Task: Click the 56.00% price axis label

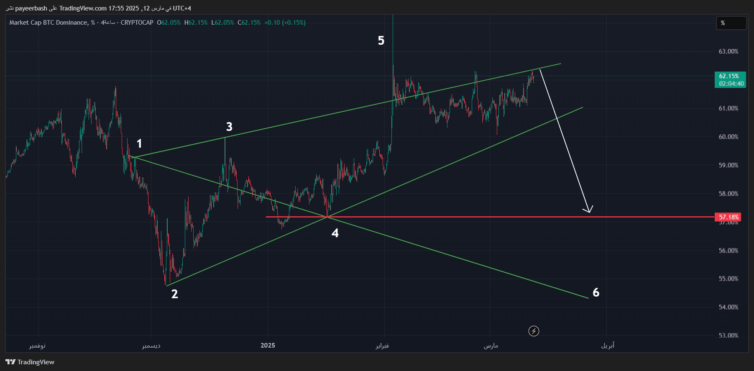Action: pyautogui.click(x=728, y=251)
